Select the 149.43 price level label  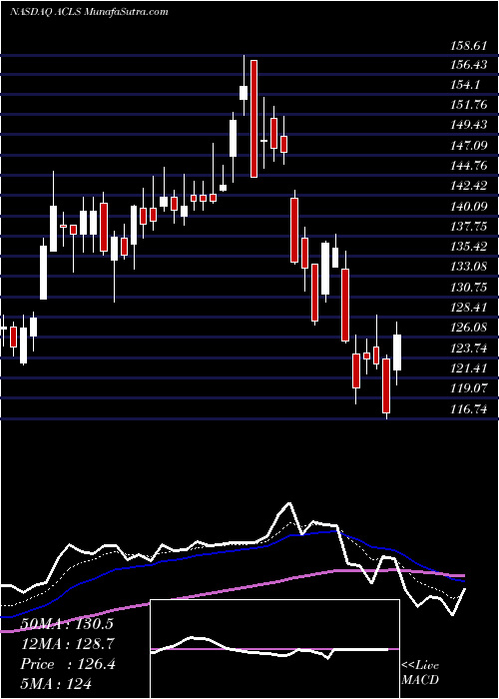[470, 125]
